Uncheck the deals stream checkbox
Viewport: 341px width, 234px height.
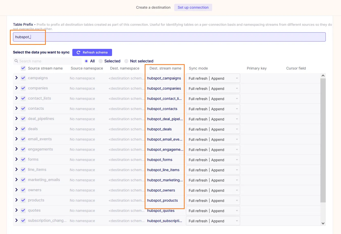point(23,129)
